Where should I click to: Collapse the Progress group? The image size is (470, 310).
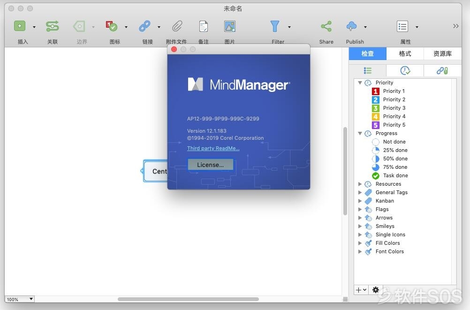(360, 133)
